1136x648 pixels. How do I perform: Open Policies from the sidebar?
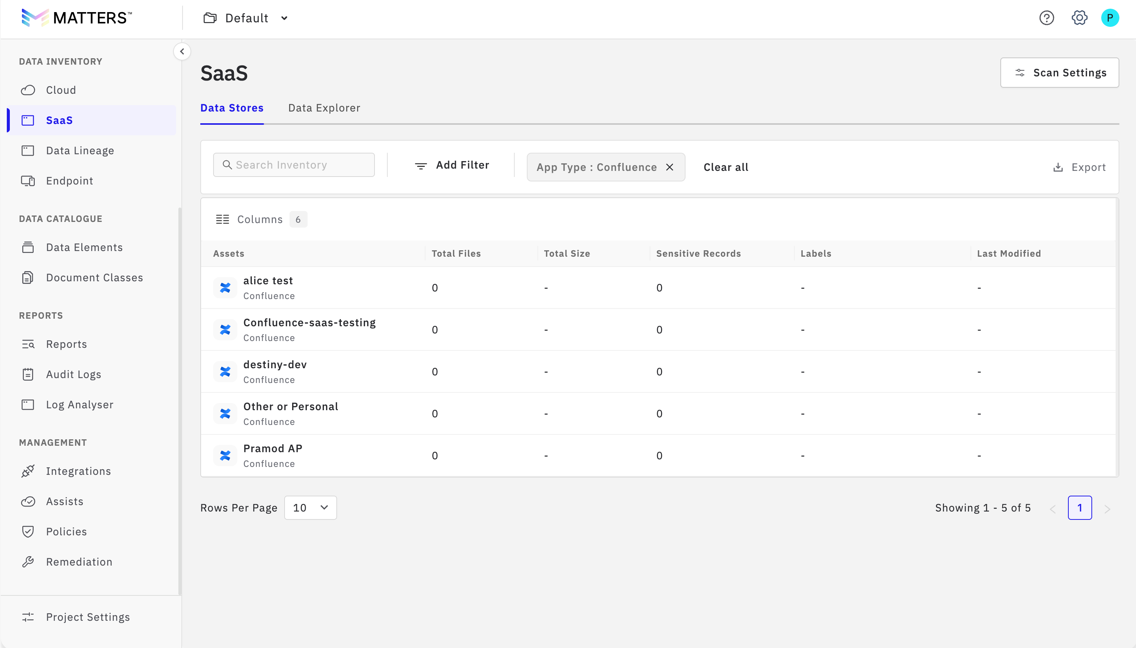(92, 532)
